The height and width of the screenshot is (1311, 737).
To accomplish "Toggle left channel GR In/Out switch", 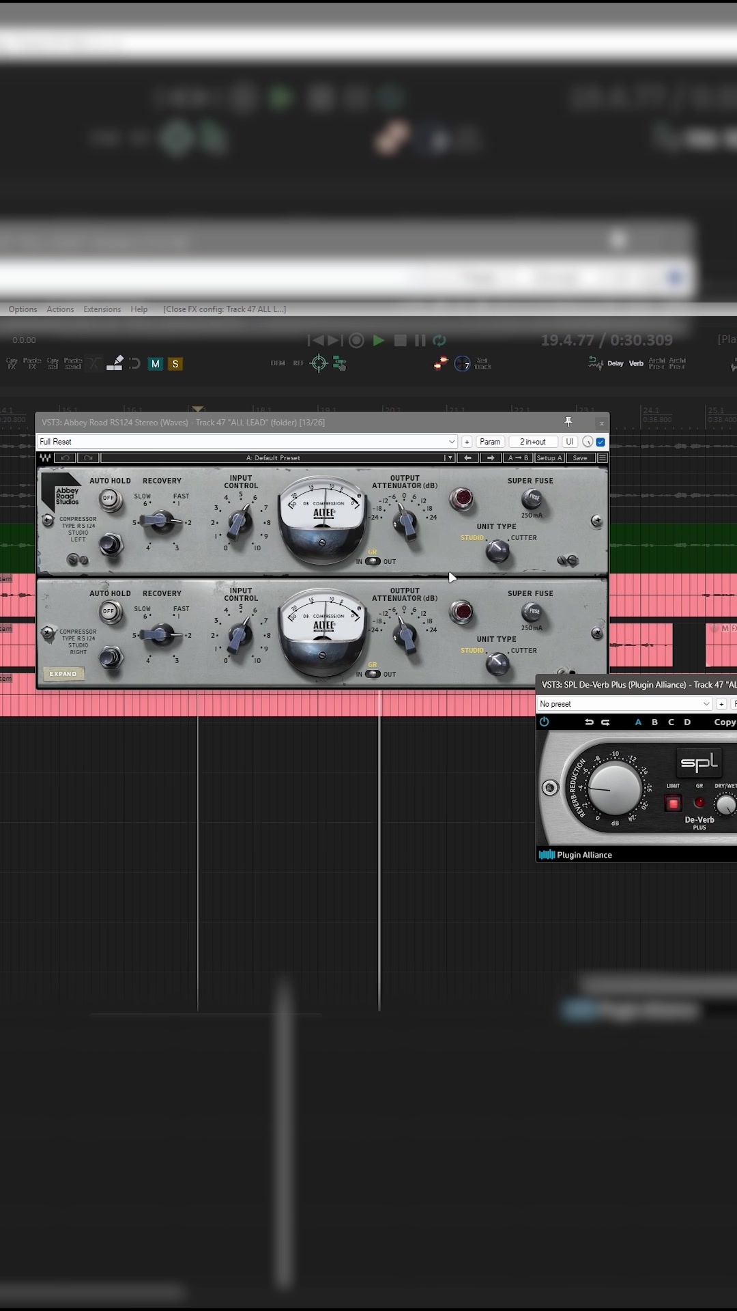I will tap(373, 561).
